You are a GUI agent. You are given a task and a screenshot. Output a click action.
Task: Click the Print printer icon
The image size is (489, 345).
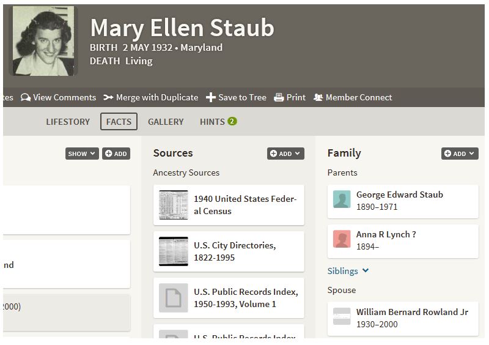click(279, 98)
